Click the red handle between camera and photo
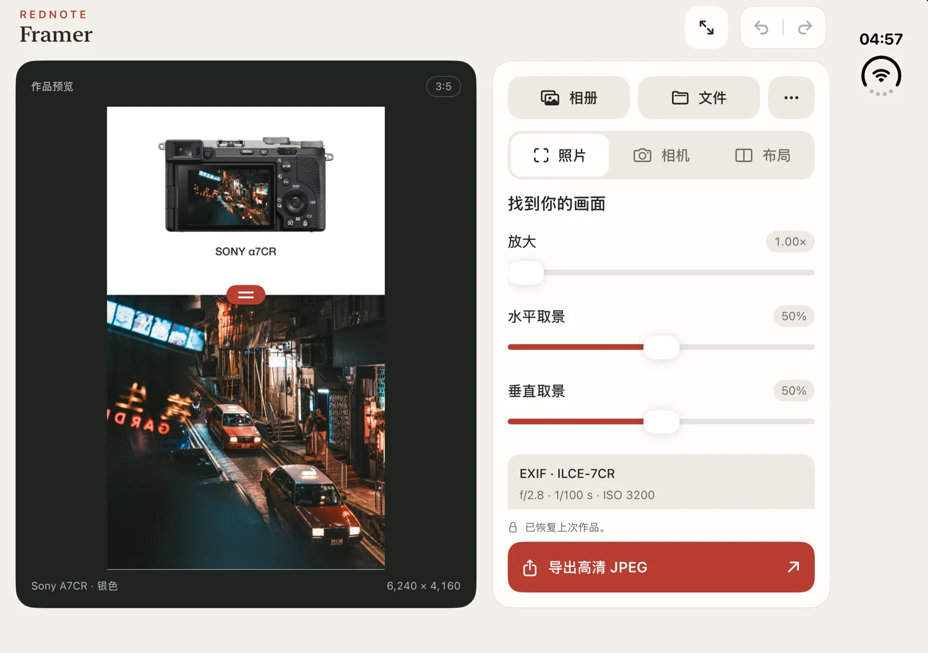Screen dimensions: 928x653 click(246, 295)
